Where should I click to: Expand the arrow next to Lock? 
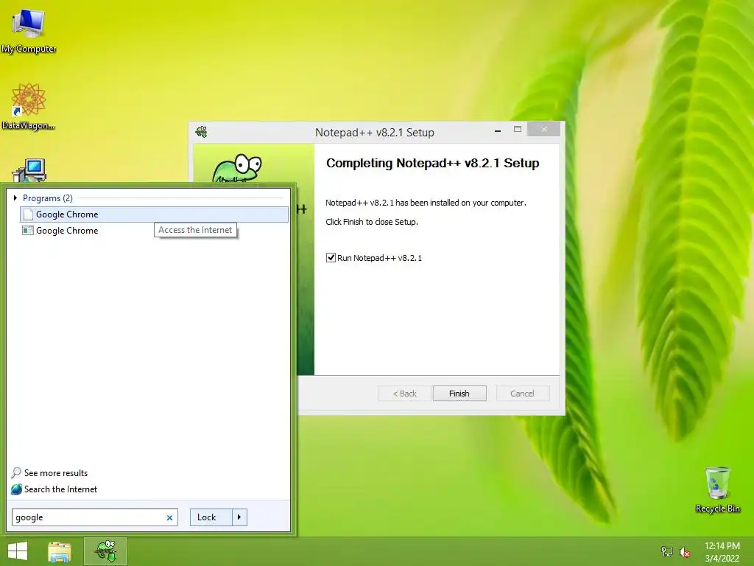239,517
